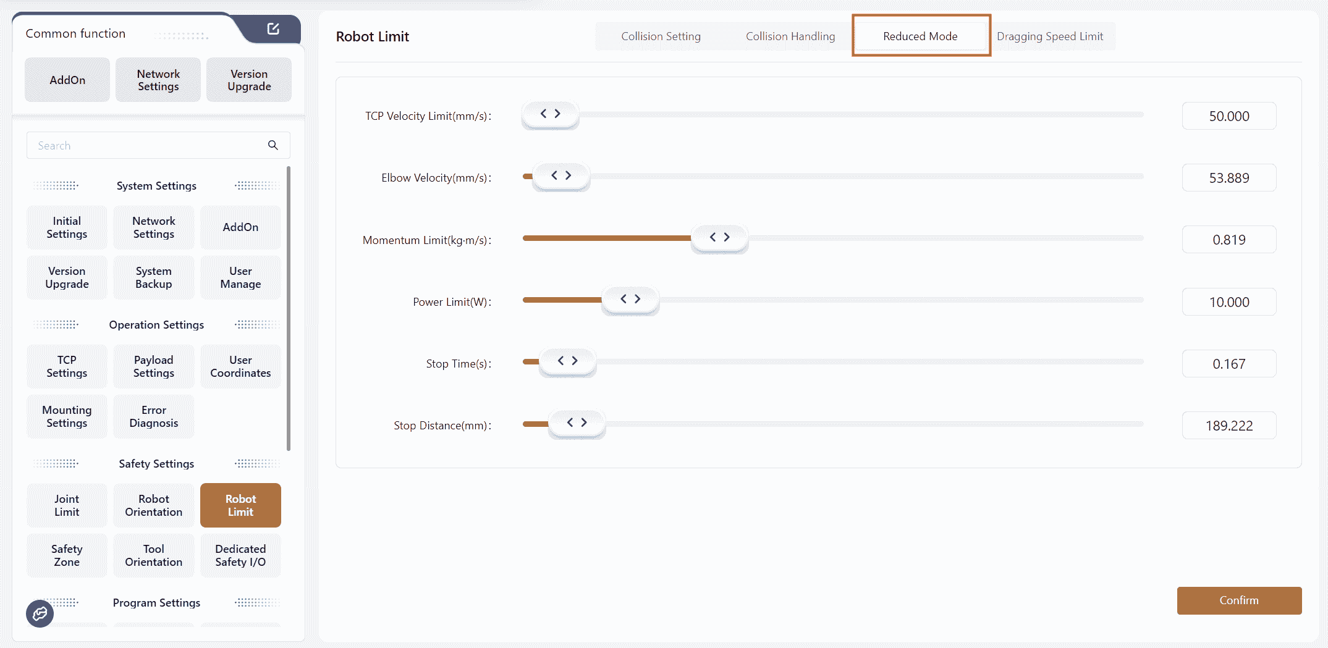Switch to the Collision Setting tab
This screenshot has width=1328, height=648.
pos(661,36)
